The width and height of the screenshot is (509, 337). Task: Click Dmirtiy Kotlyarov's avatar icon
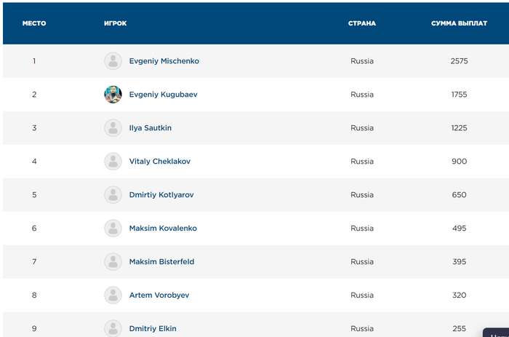[113, 195]
